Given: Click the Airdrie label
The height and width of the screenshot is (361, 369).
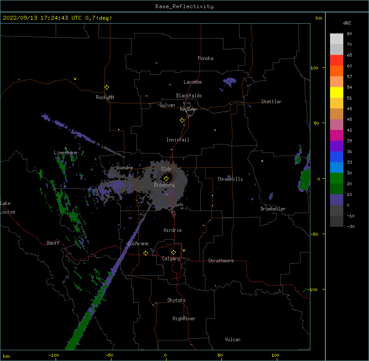Looking at the screenshot, I should (173, 230).
